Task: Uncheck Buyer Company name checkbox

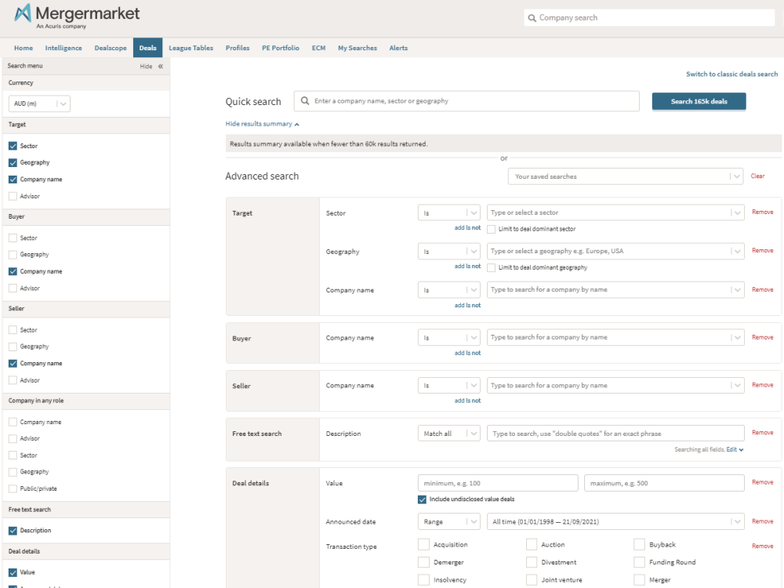Action: [x=13, y=271]
